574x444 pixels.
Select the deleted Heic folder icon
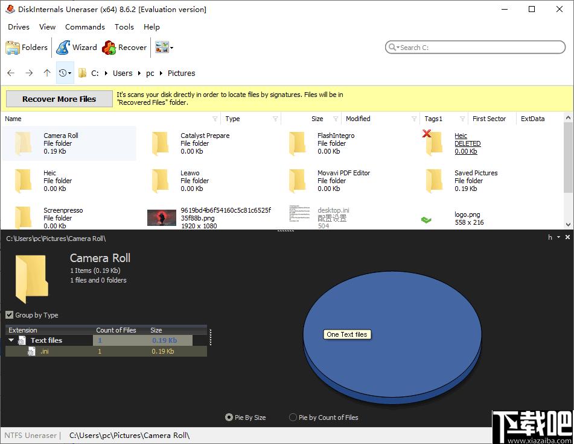435,143
